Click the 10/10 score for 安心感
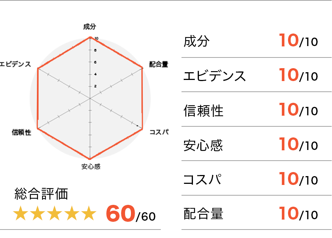This screenshot has width=332, height=238. [298, 145]
